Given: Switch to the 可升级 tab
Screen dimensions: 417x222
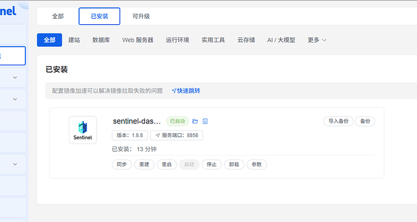Looking at the screenshot, I should (141, 16).
